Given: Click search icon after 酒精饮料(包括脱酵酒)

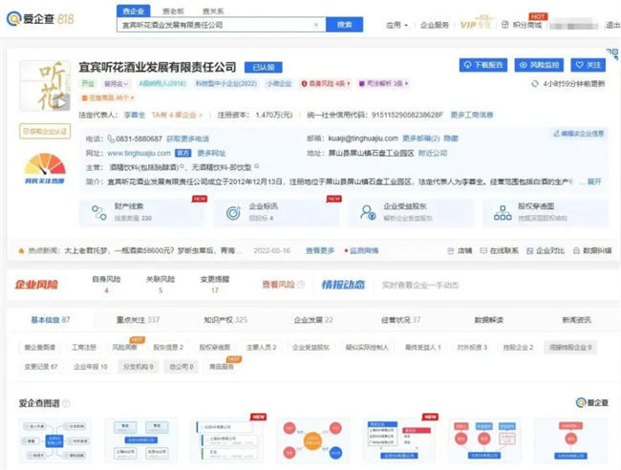Looking at the screenshot, I should pos(182,167).
